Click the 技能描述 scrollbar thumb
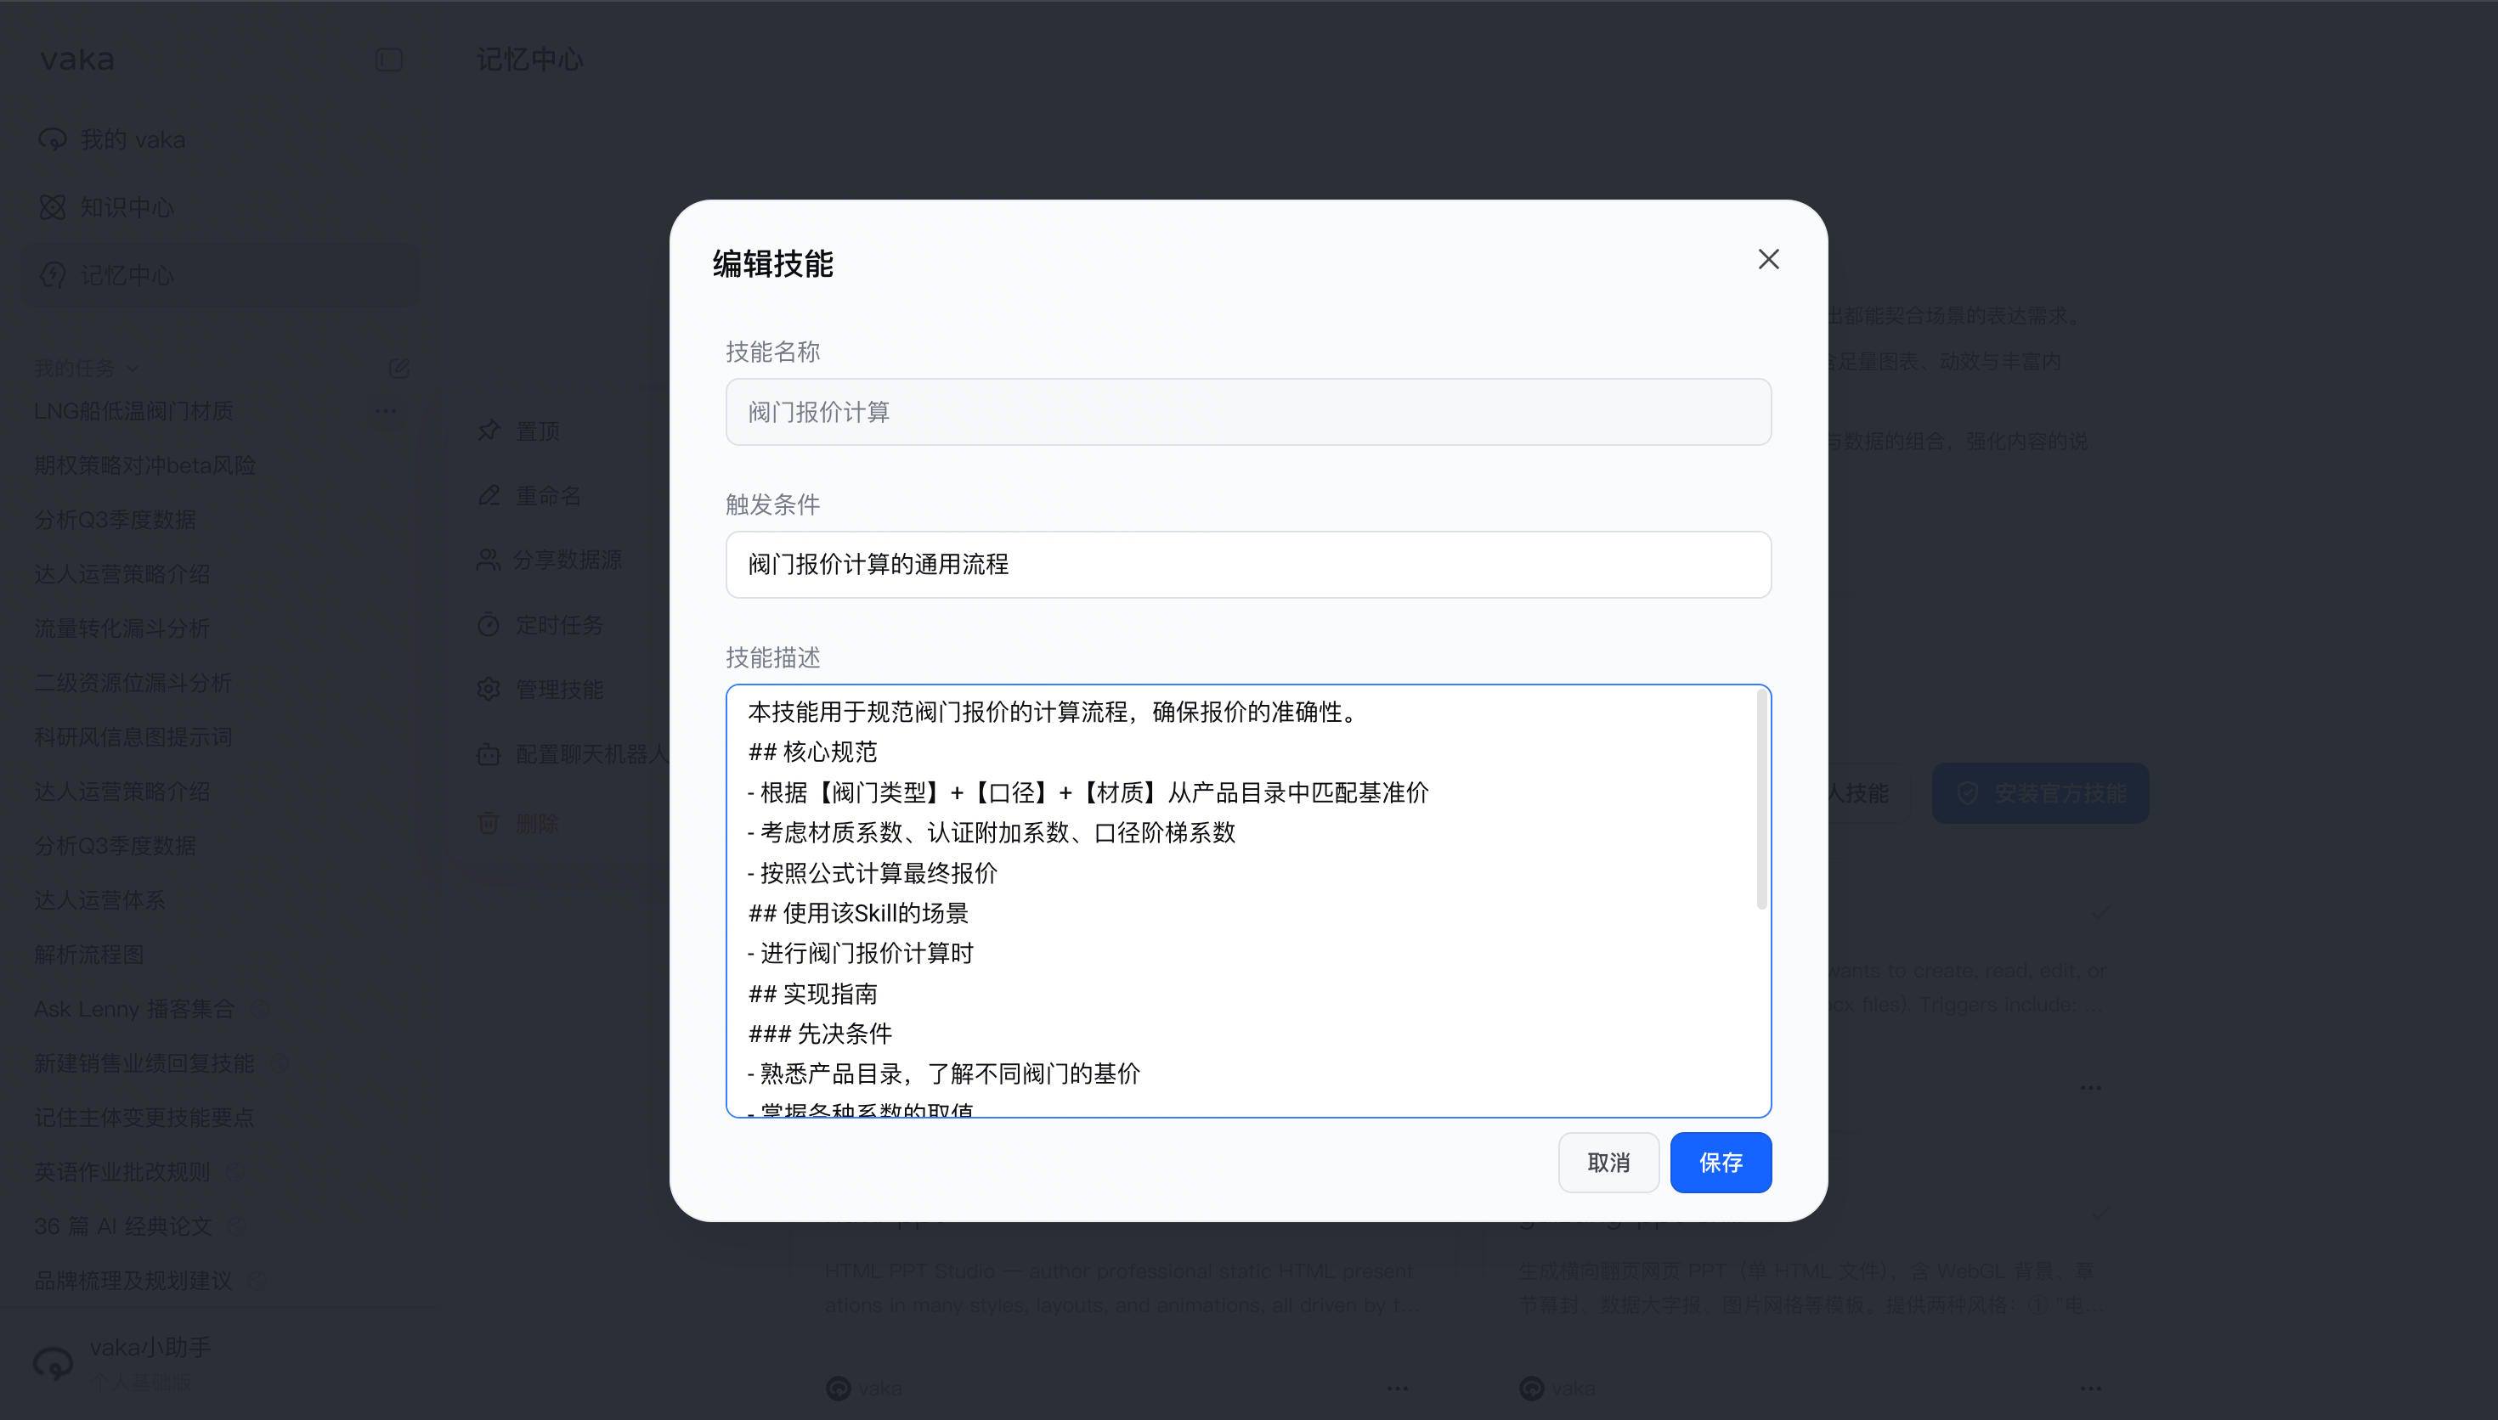 (1761, 800)
